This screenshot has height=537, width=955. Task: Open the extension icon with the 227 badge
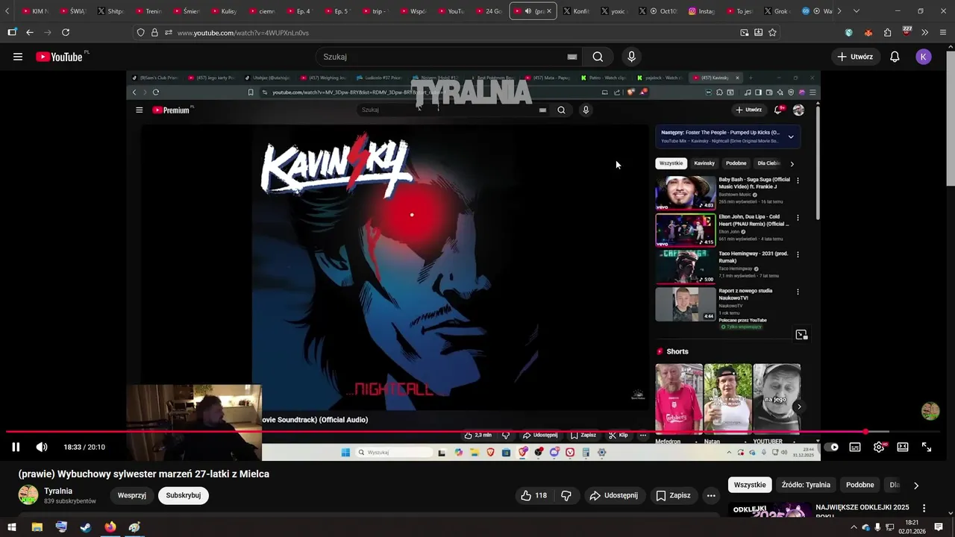906,32
